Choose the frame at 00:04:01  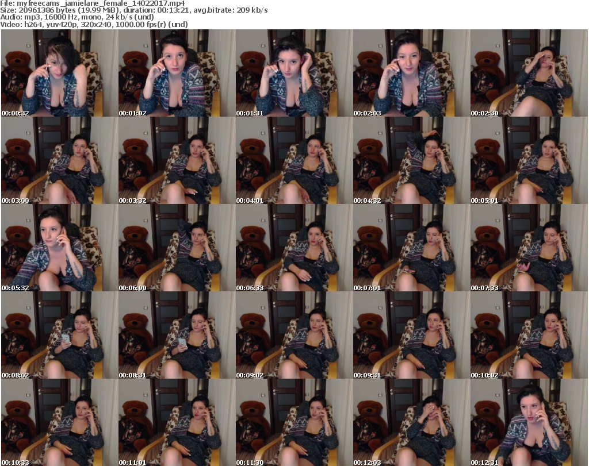click(x=294, y=160)
